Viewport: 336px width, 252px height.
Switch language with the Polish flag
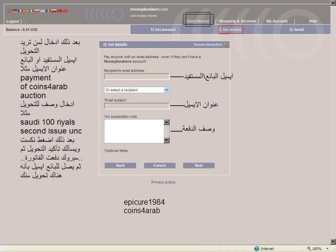[37, 11]
